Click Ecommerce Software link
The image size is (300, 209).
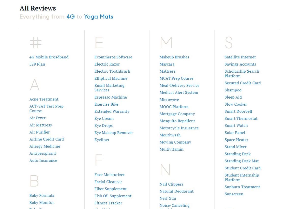[113, 57]
